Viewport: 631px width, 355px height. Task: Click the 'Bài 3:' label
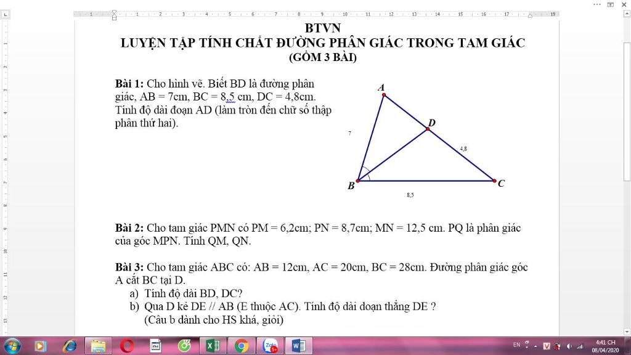(129, 267)
